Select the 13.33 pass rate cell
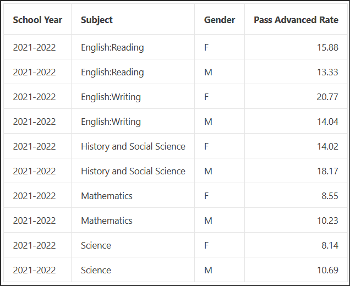Viewport: 350px width, 286px height. (327, 72)
